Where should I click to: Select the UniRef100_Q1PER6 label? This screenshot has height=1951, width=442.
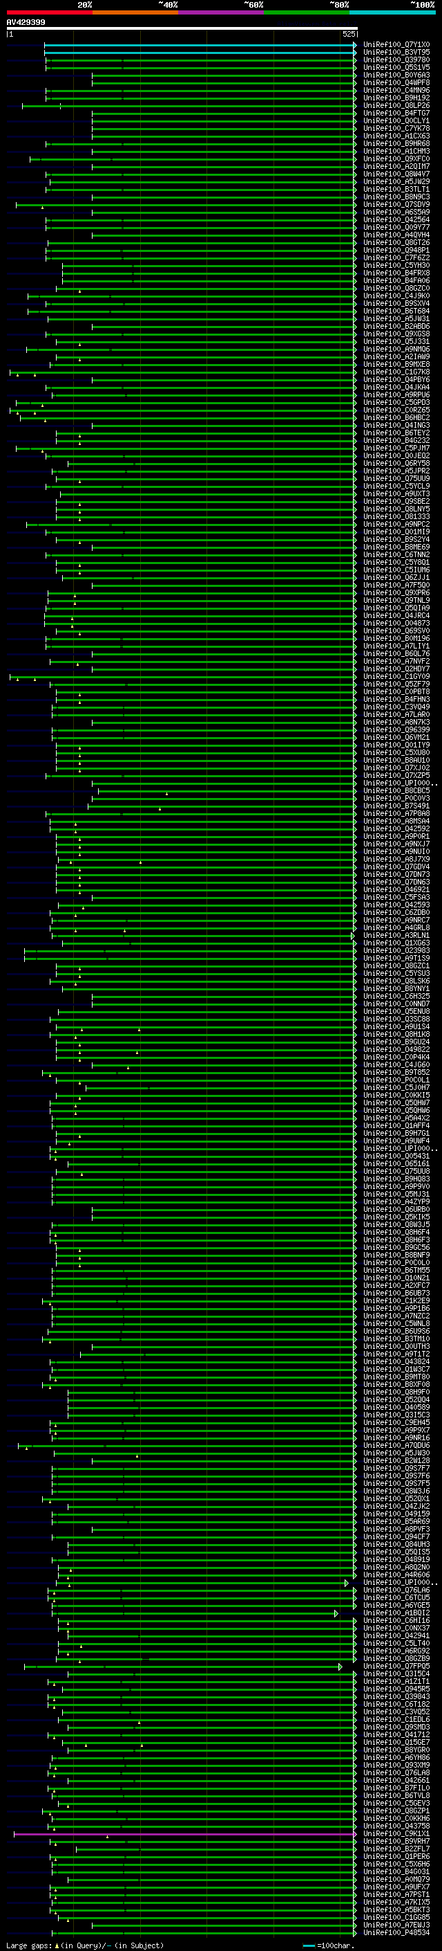396,1856
